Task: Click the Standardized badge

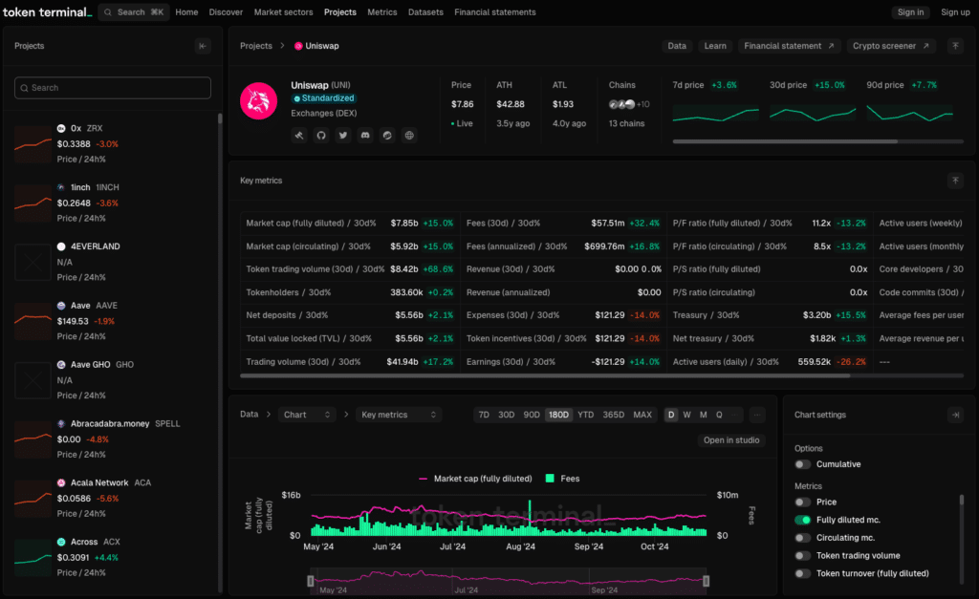Action: pyautogui.click(x=324, y=98)
